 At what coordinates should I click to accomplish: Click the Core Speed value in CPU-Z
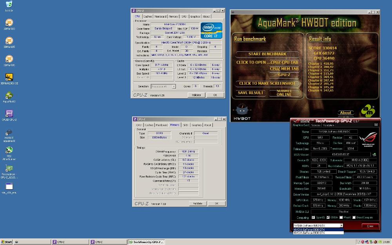pos(162,65)
